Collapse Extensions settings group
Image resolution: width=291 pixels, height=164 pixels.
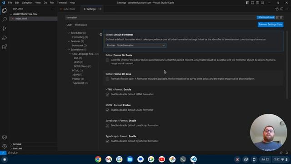(x=69, y=50)
